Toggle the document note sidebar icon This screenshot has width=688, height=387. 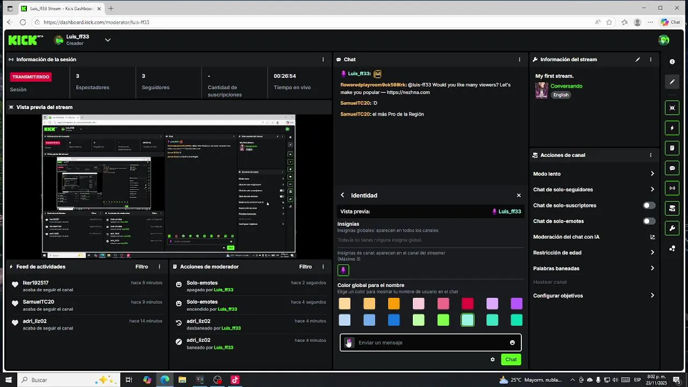coord(672,148)
